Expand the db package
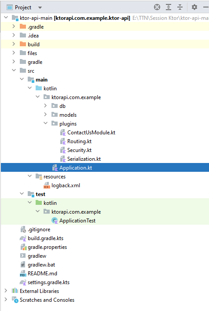The height and width of the screenshot is (311, 209). [45, 106]
